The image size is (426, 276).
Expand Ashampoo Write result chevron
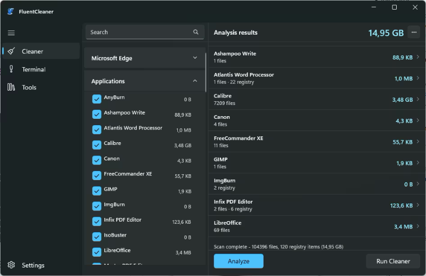[x=418, y=57]
